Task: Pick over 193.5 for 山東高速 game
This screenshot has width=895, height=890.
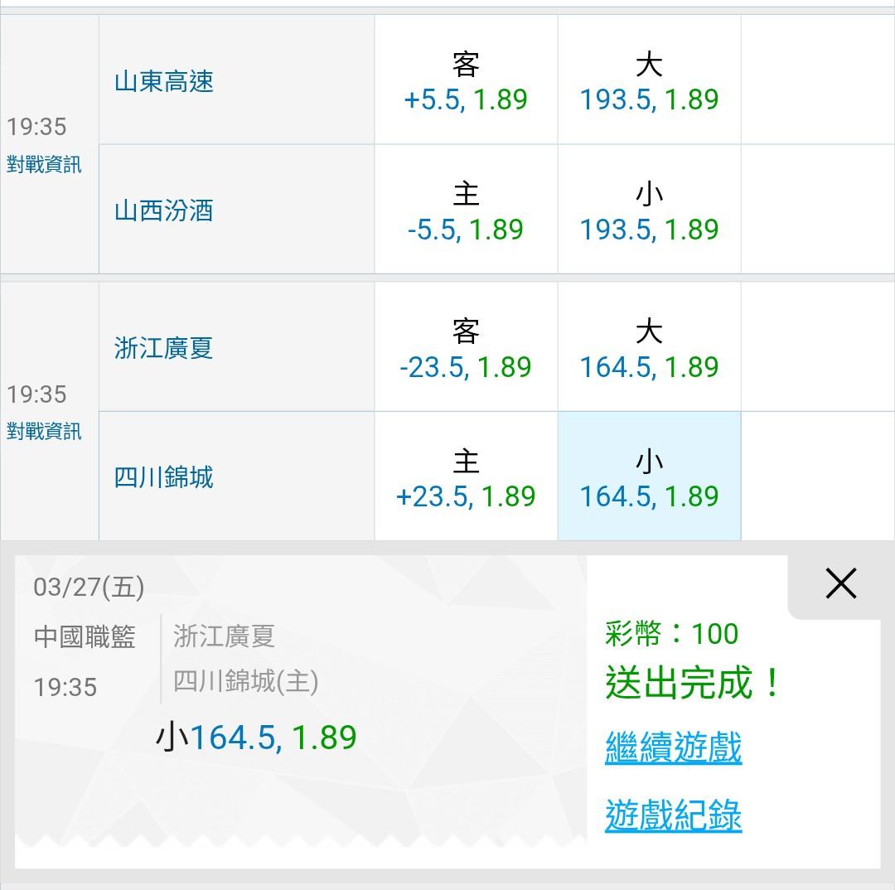Action: (649, 81)
